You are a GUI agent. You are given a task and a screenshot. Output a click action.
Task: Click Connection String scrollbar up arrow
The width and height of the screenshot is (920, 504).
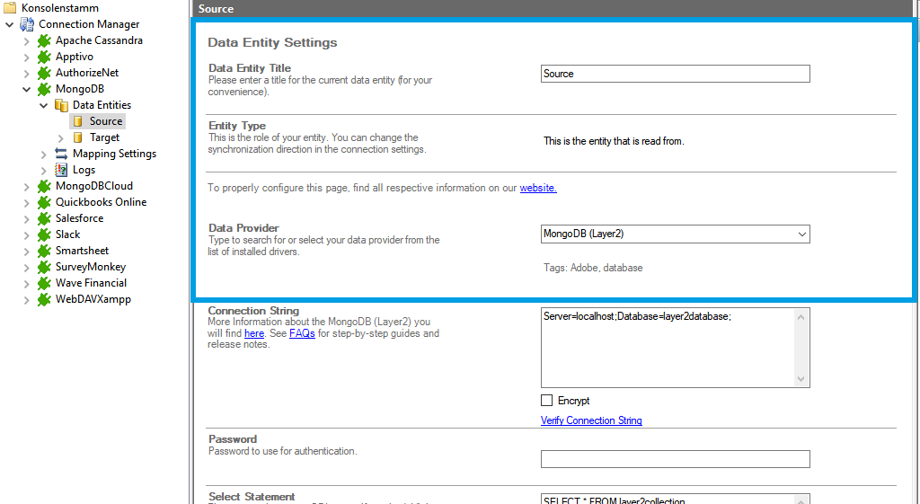tap(801, 317)
